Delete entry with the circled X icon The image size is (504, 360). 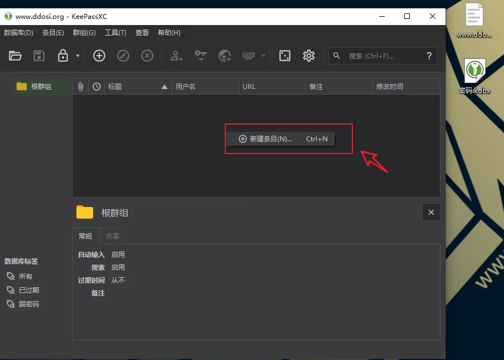click(x=147, y=56)
